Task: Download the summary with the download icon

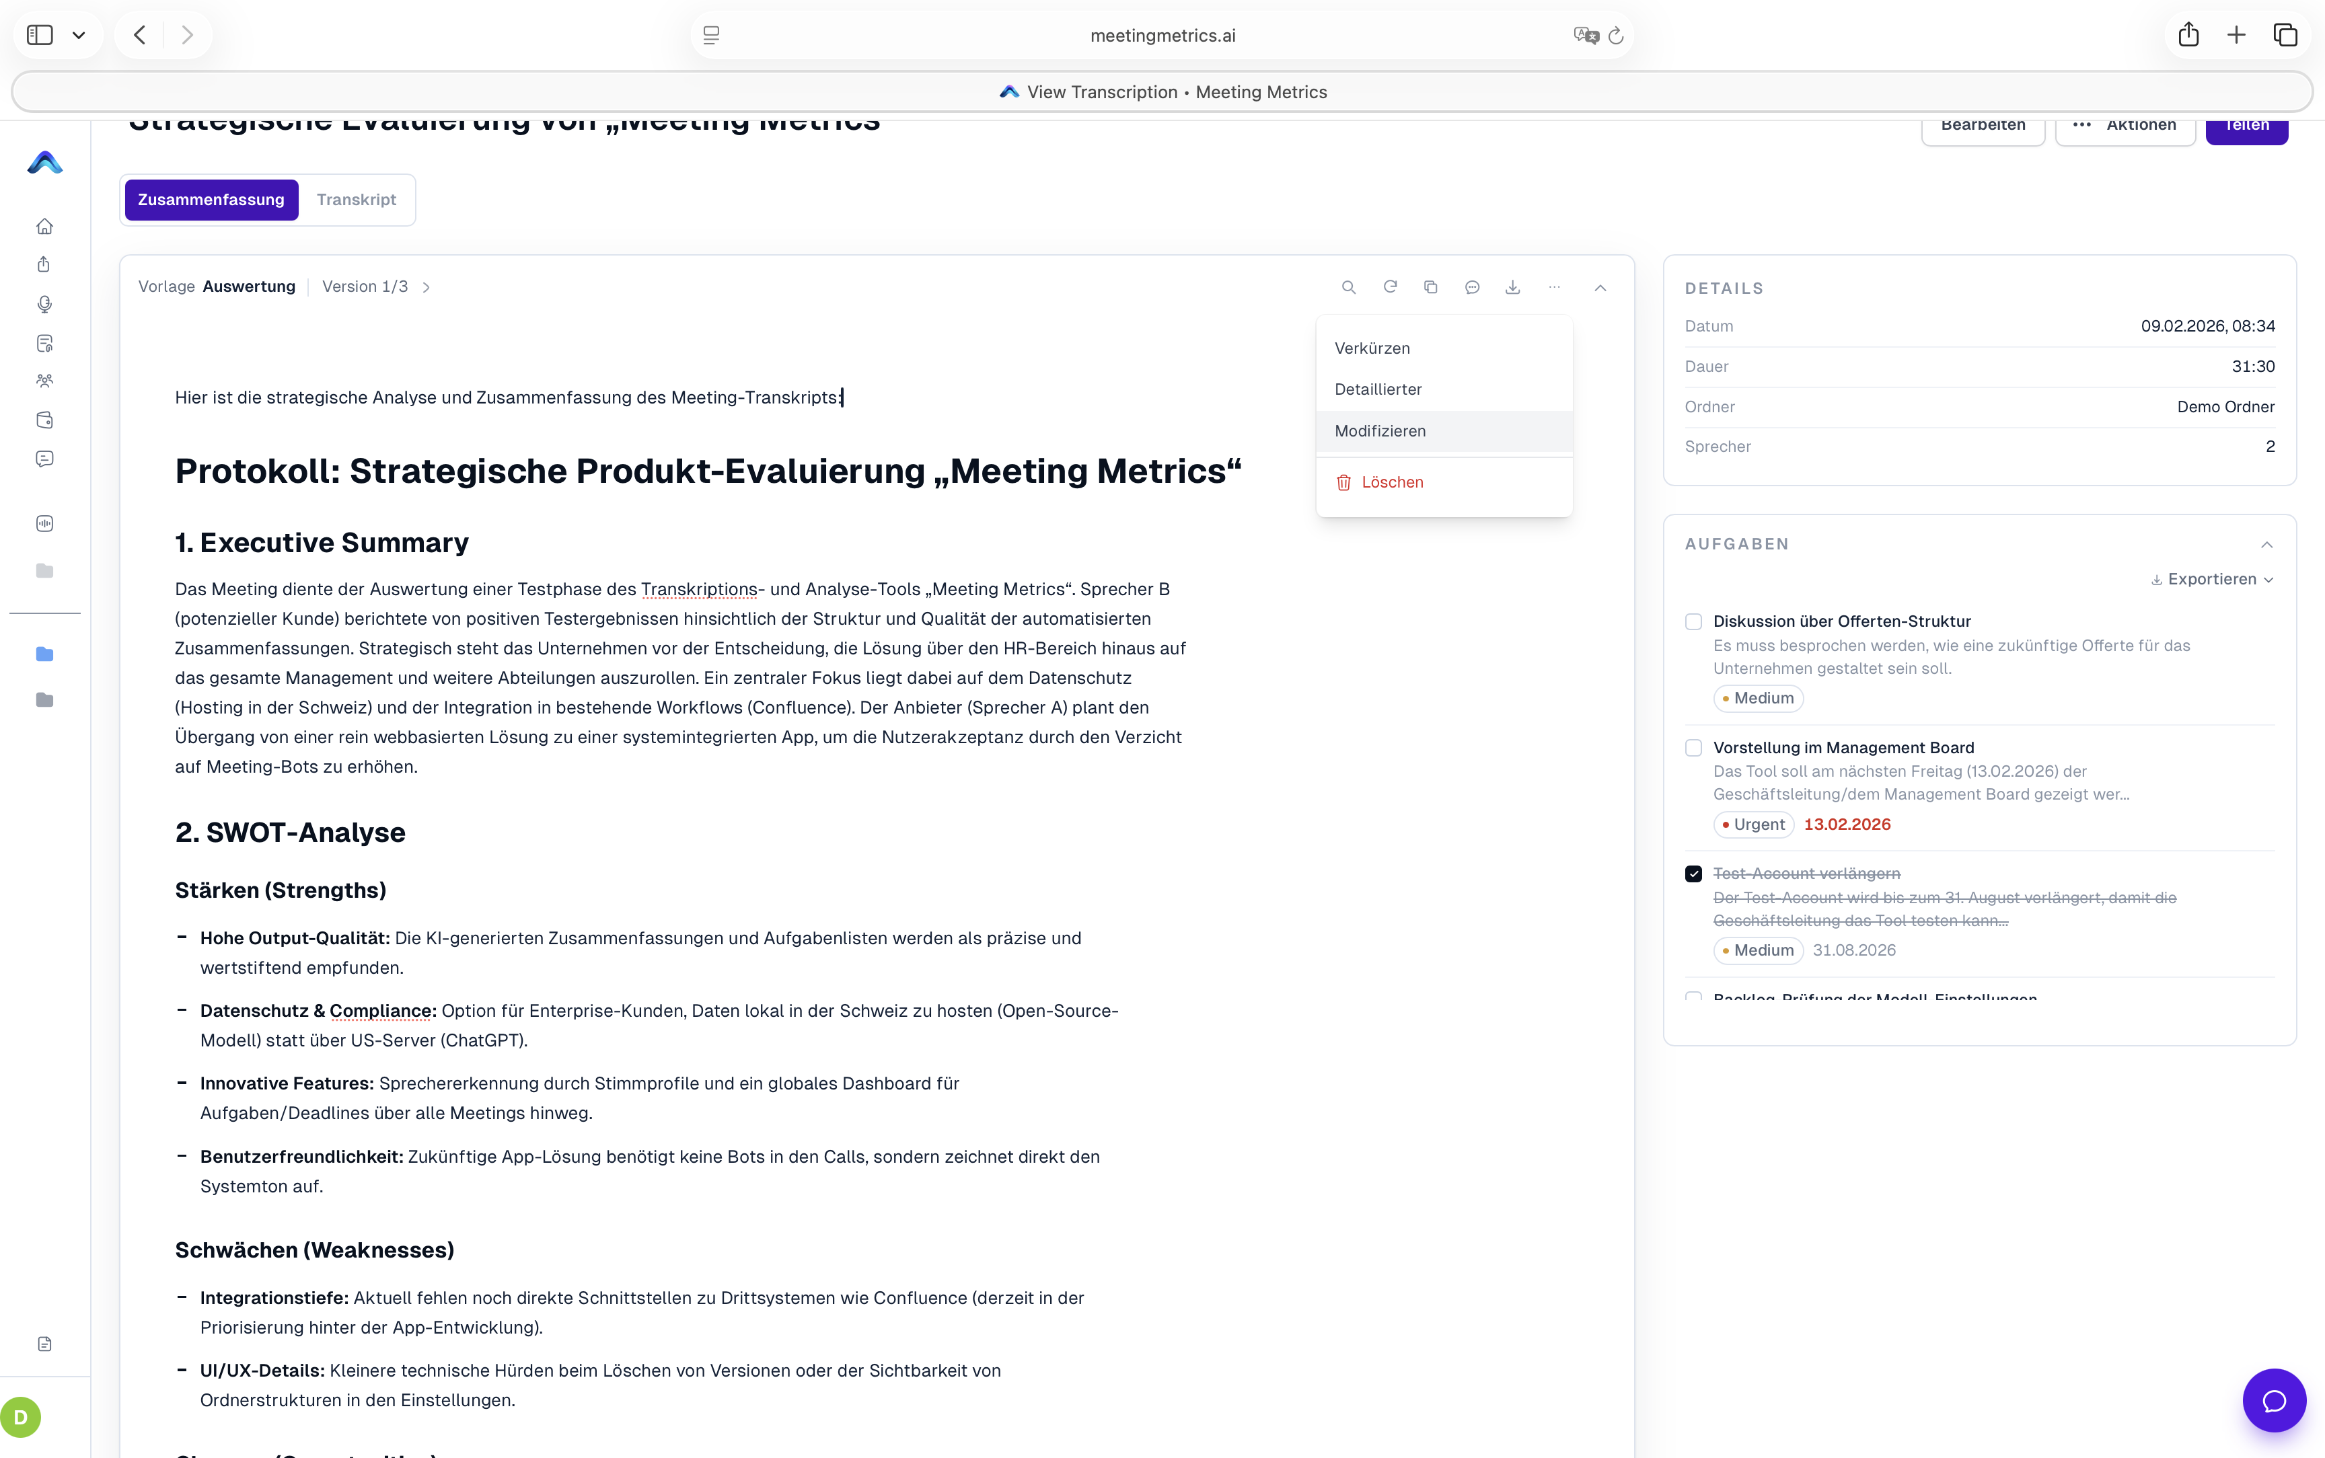Action: coord(1513,287)
